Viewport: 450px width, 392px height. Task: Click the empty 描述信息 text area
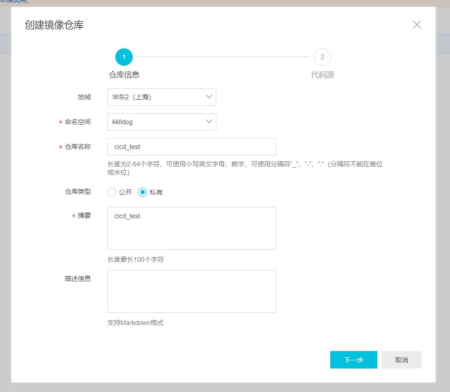191,291
